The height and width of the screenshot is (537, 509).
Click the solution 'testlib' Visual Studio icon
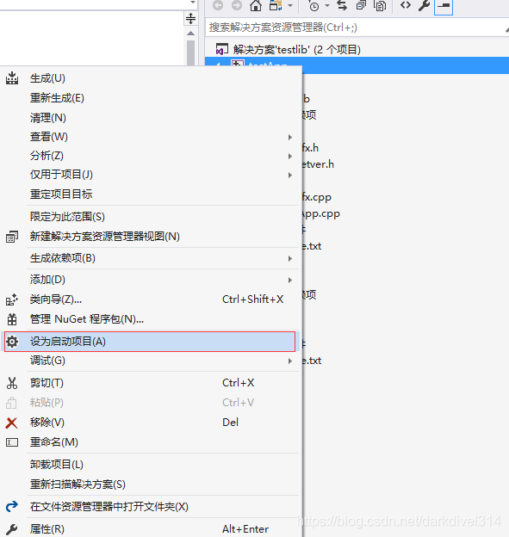point(221,50)
